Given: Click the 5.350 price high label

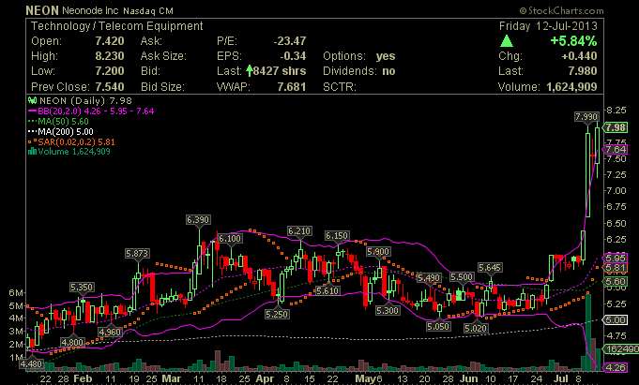Looking at the screenshot, I should click(82, 288).
